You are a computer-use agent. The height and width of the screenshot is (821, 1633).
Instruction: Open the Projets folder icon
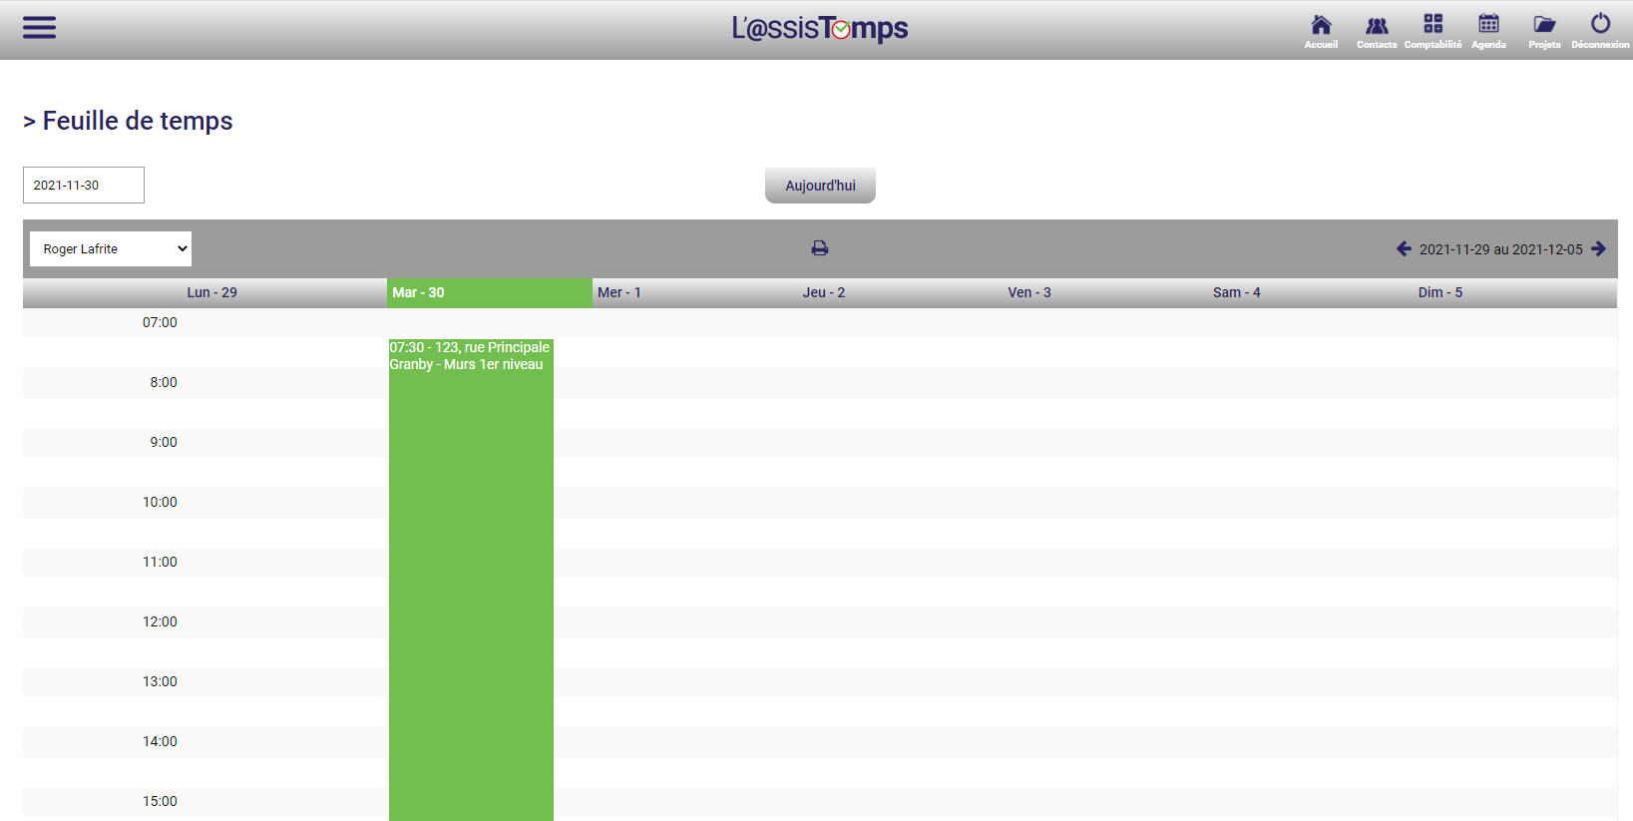pyautogui.click(x=1544, y=29)
